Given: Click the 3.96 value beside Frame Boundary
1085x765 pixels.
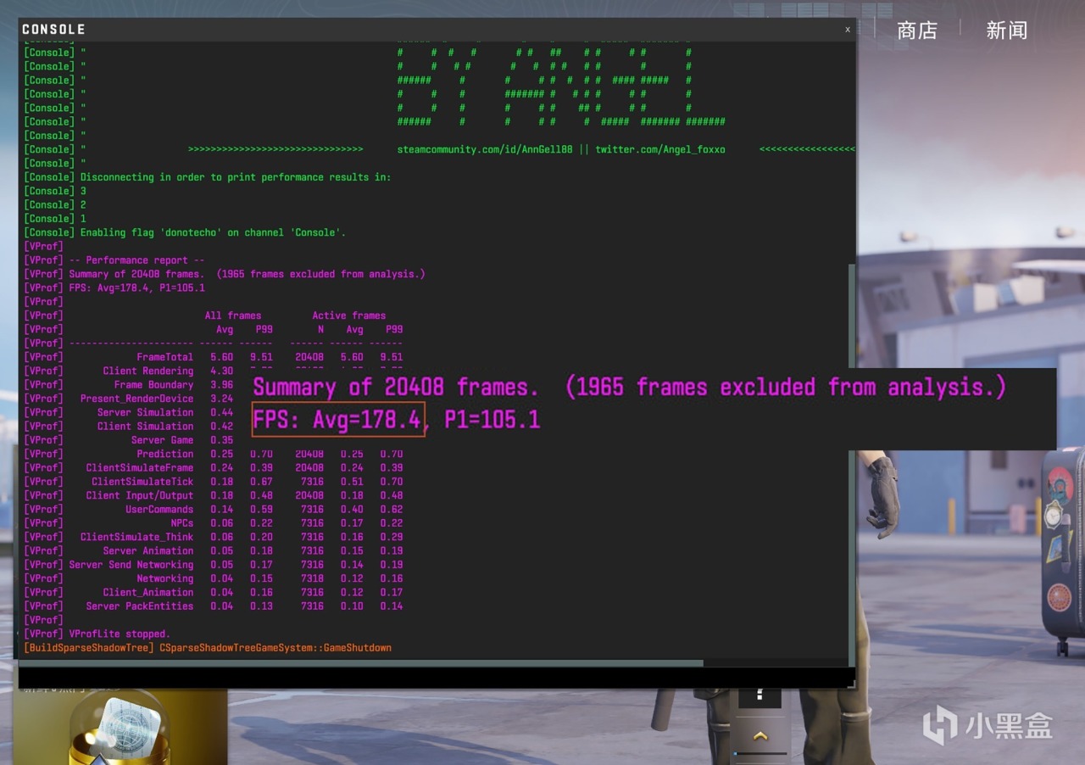Looking at the screenshot, I should (221, 385).
